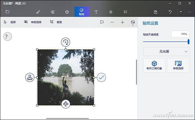195x120 pixels.
Task: Click the horizontal canvas scrollbar
Action: point(68,119)
